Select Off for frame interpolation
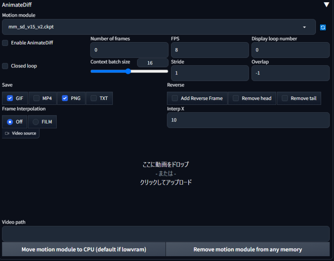The width and height of the screenshot is (334, 261). click(10, 122)
